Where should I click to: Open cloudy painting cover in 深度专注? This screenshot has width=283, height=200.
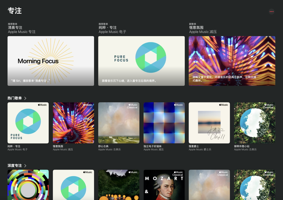(x=209, y=185)
